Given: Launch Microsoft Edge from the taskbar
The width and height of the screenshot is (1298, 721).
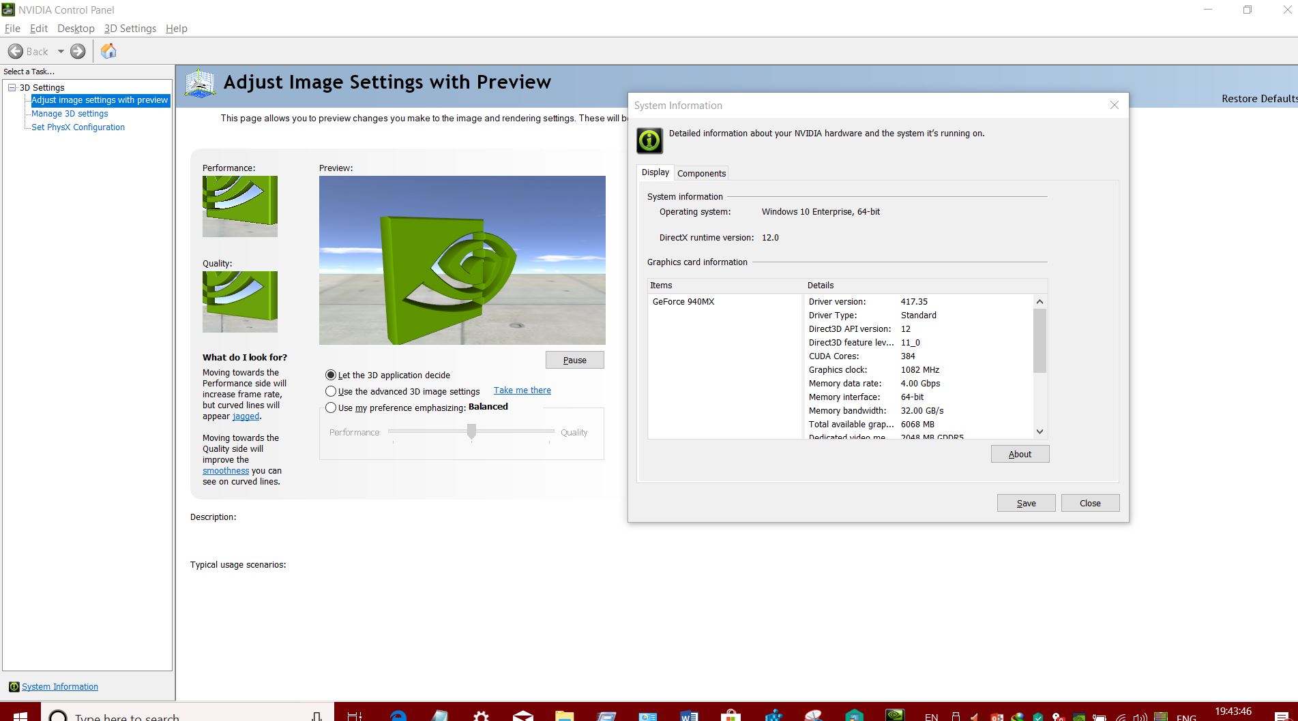Looking at the screenshot, I should (x=398, y=716).
